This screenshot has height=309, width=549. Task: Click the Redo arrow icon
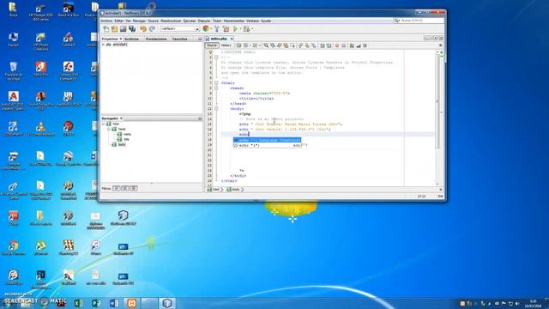coord(152,29)
